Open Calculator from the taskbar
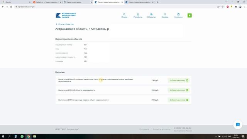Viewport: 247px width, 139px height. 16,136
